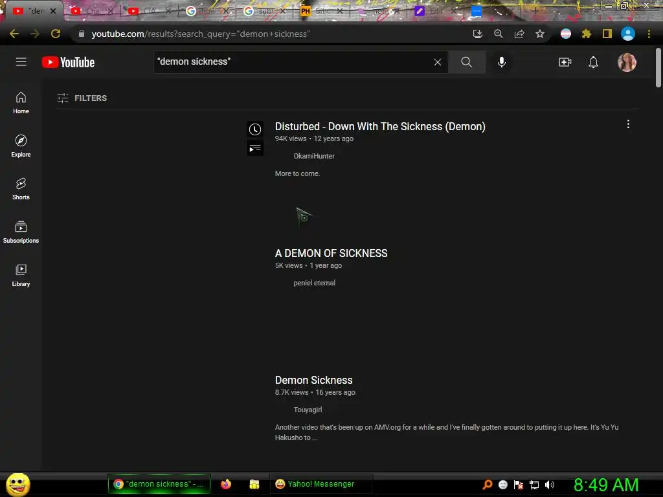Open Library in the sidebar
Screen dimensions: 663x497
click(x=21, y=275)
